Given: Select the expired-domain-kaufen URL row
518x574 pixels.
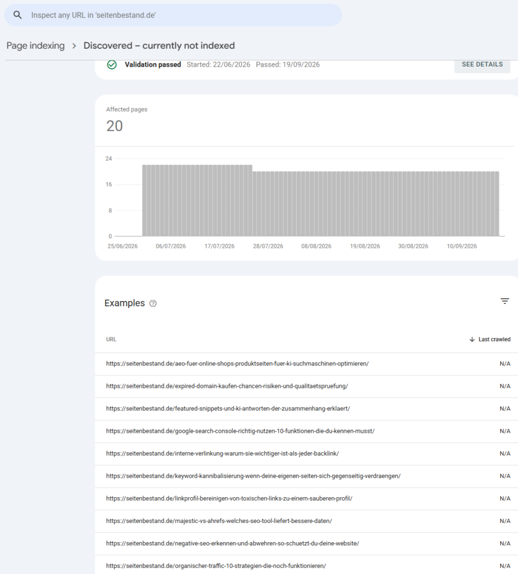Looking at the screenshot, I should tap(306, 386).
